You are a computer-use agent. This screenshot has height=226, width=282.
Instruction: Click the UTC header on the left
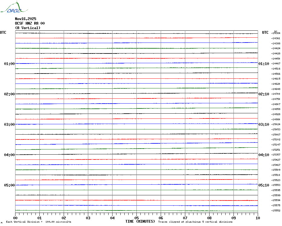tap(3, 33)
